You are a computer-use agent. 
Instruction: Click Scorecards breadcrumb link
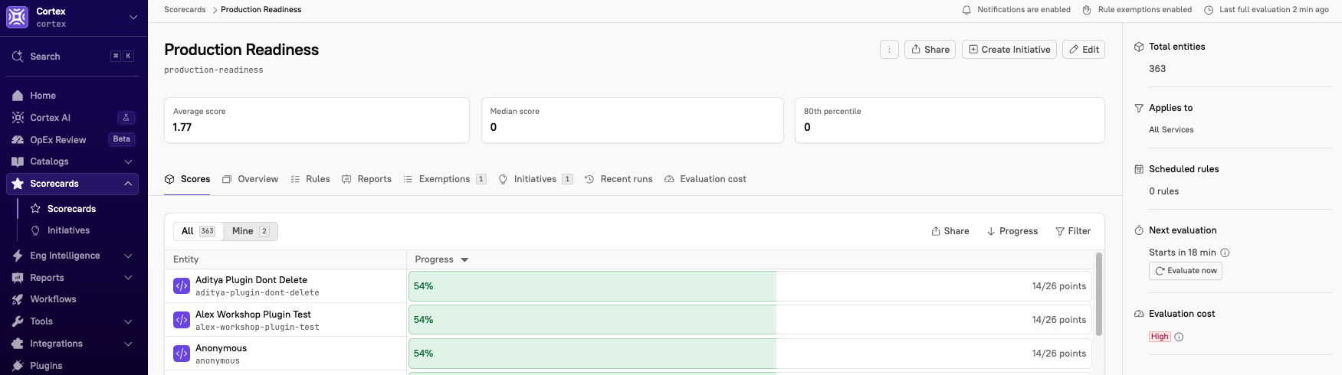(185, 10)
